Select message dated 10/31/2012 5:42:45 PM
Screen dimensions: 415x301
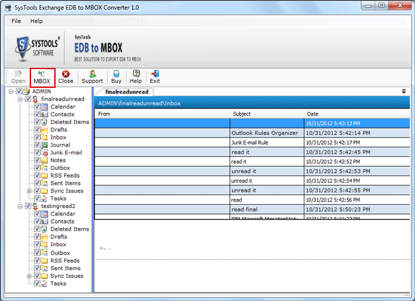coord(252,152)
